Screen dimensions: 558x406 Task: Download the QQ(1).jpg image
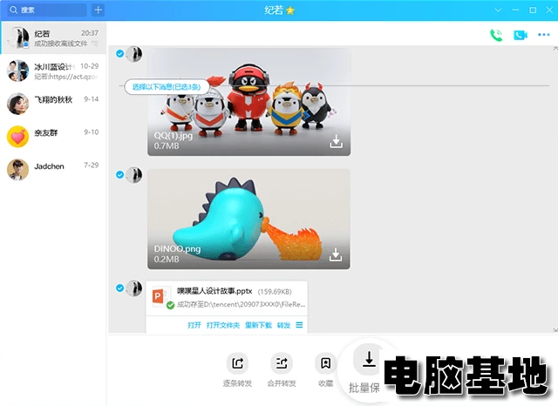[336, 141]
